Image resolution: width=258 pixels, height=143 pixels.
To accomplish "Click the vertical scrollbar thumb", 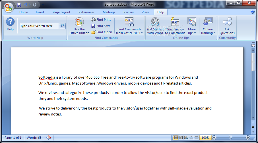I will (253, 62).
